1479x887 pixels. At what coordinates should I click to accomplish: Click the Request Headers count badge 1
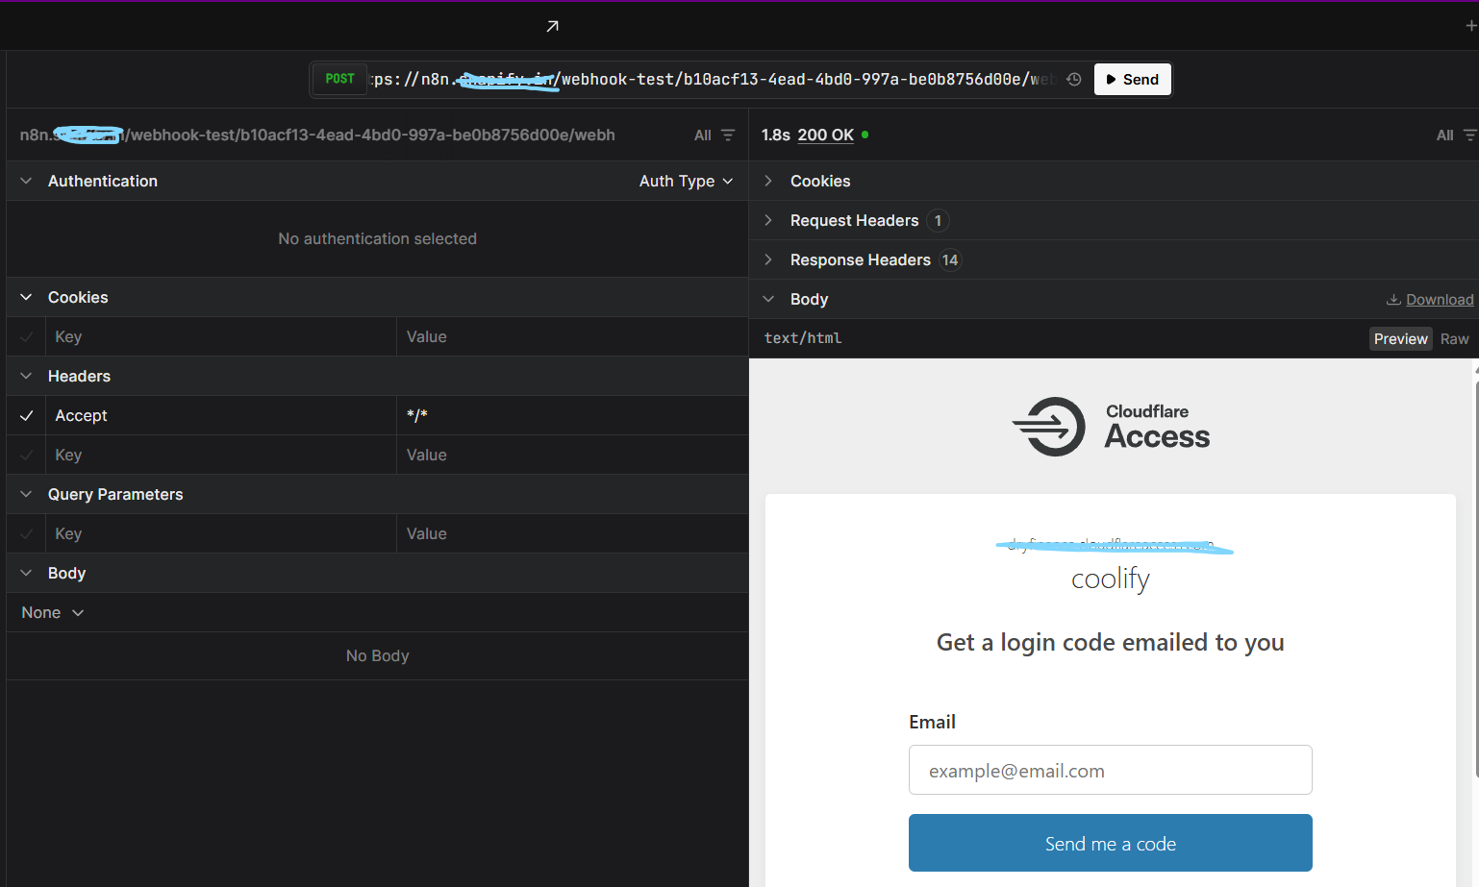tap(938, 221)
